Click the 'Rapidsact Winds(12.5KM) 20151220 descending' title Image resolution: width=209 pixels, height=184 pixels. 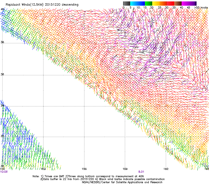point(42,5)
